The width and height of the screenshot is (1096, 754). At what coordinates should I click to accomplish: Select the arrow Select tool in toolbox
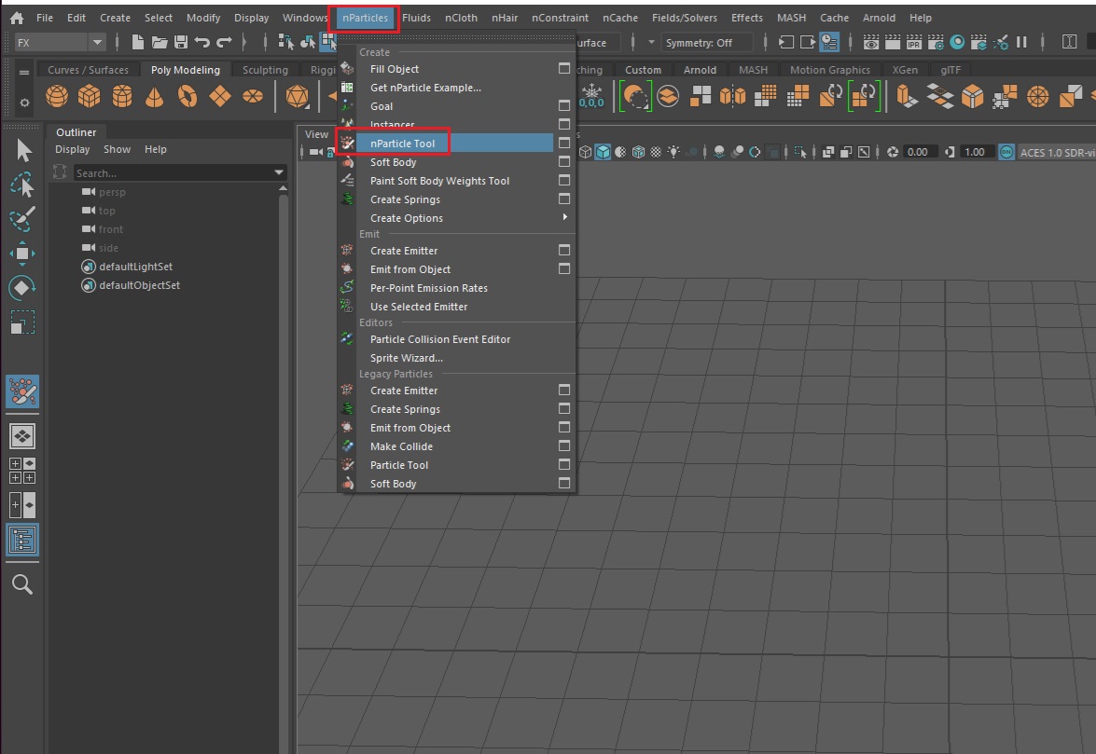tap(23, 151)
